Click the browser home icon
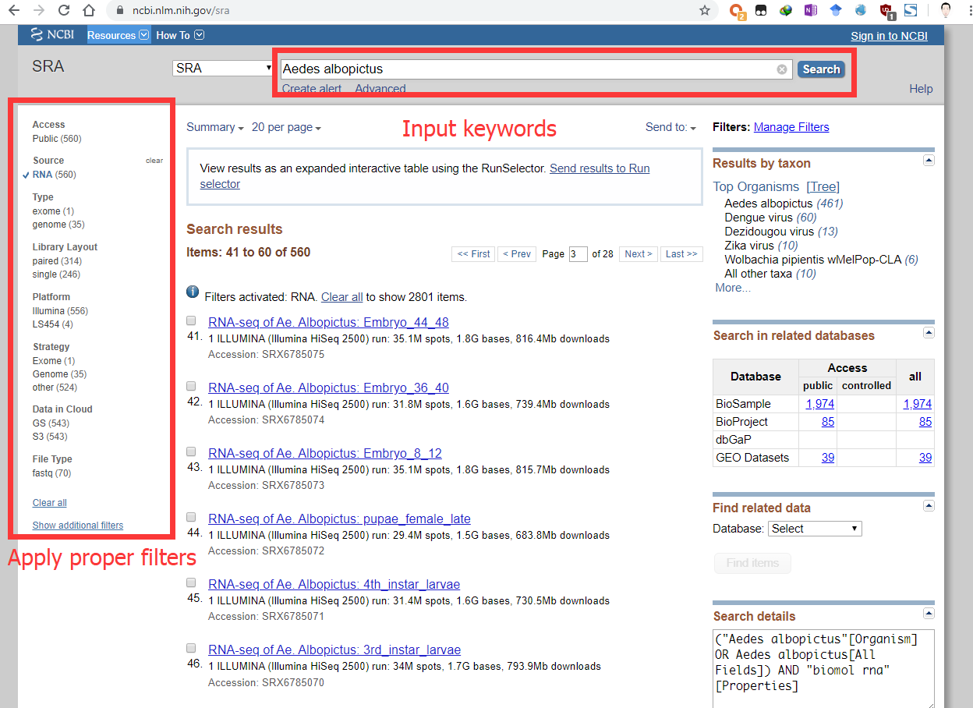Screen dimensions: 973x708 [89, 11]
